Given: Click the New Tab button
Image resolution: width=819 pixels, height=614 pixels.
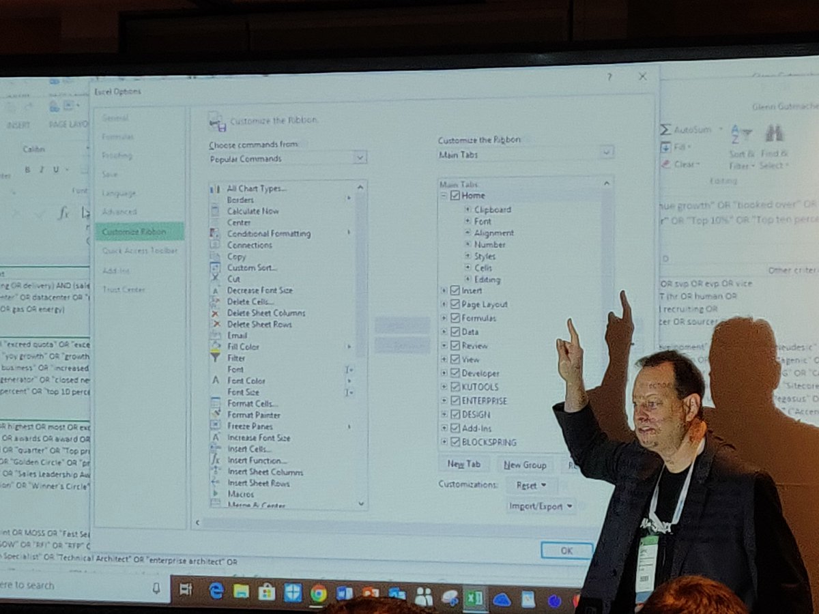Looking at the screenshot, I should click(464, 465).
